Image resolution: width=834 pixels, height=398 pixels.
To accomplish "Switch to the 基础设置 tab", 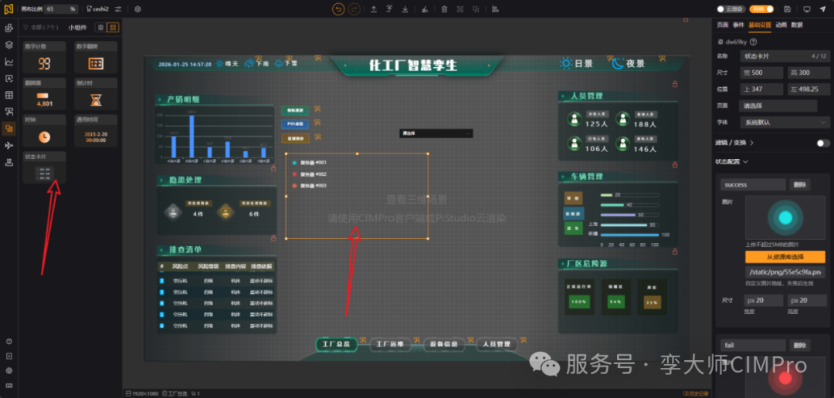I will click(x=760, y=25).
